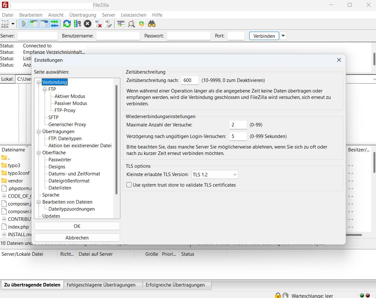Toggle the local directory tree icon

point(34,24)
